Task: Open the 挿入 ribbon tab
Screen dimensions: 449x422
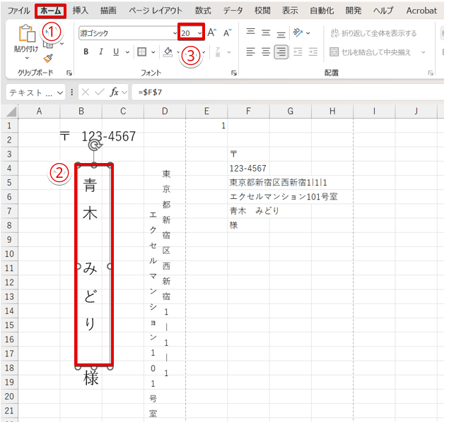Action: [x=81, y=11]
